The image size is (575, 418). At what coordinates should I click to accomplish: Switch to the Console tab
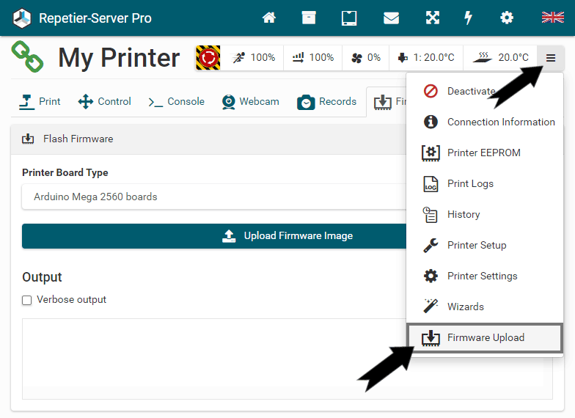click(176, 102)
